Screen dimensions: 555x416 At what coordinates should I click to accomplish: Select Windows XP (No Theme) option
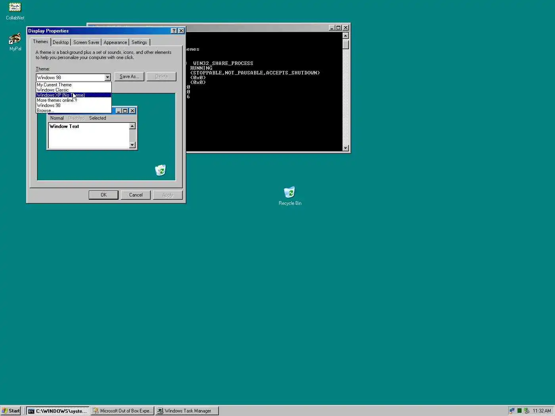(74, 95)
